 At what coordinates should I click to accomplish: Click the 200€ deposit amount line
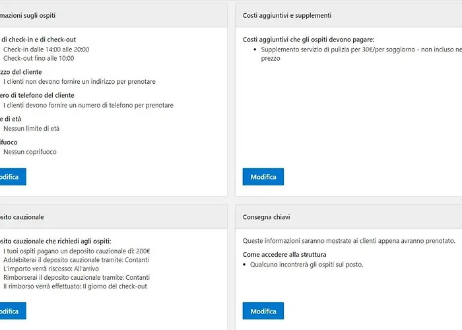coord(77,251)
